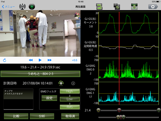This screenshot has height=121, width=161.
Task: Toggle the High EMG filter
Action: [x=70, y=91]
